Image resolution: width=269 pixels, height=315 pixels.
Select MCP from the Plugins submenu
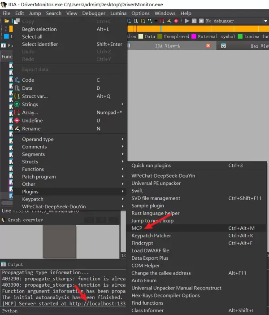tap(137, 228)
